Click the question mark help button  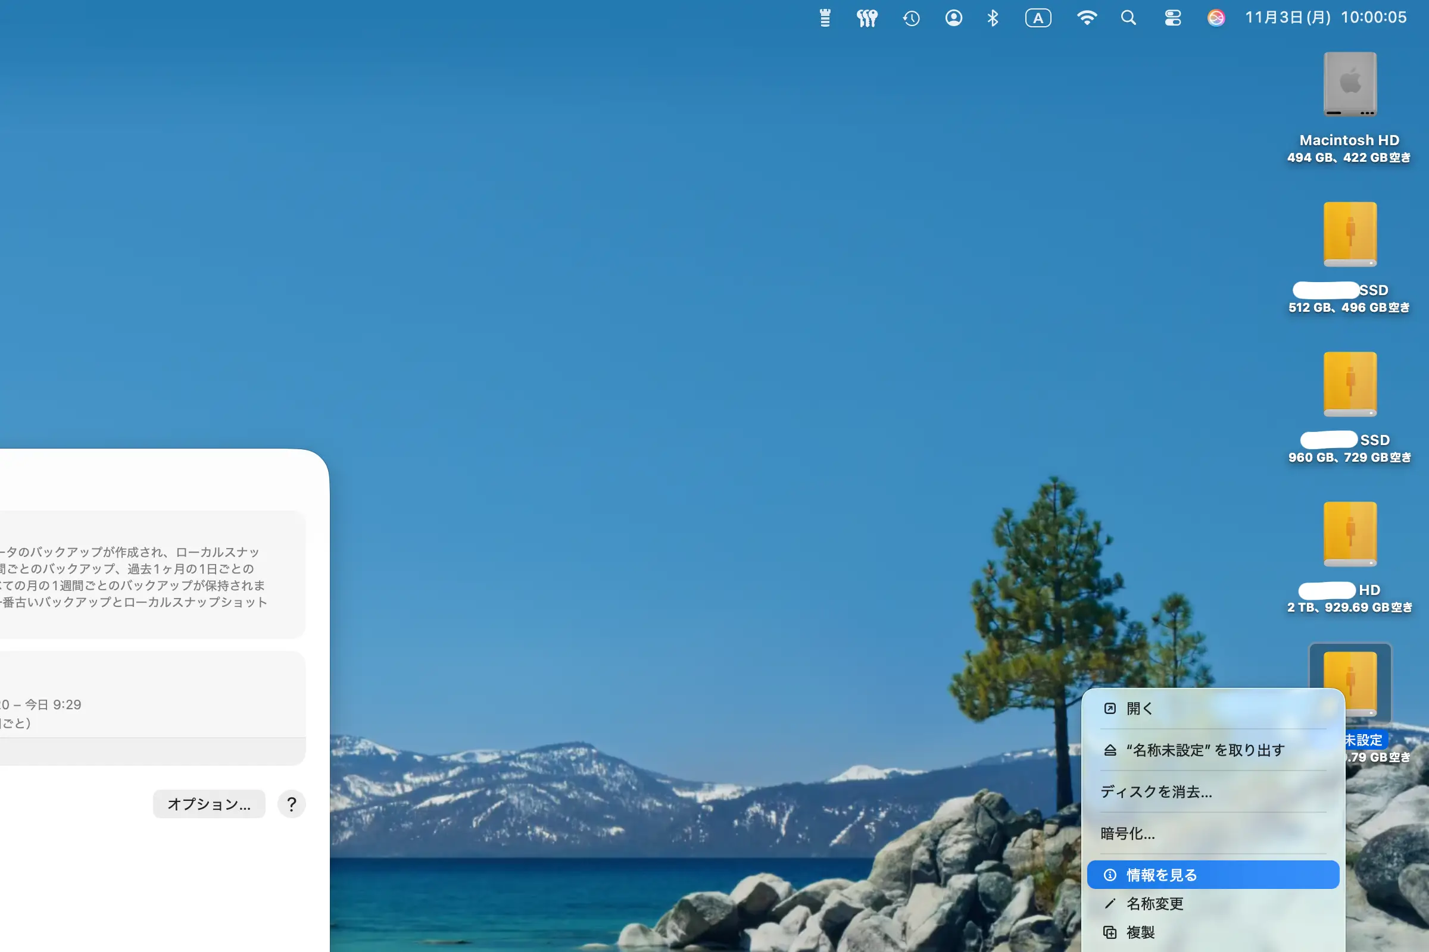click(x=292, y=804)
